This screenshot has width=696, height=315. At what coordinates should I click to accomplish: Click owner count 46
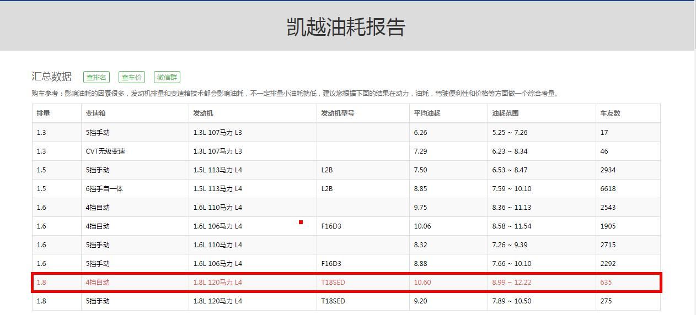[x=604, y=151]
